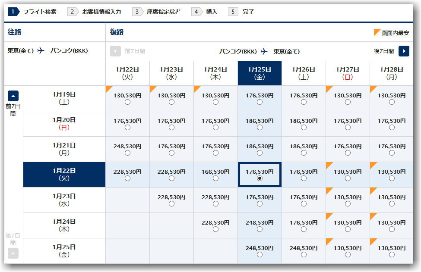This screenshot has height=272, width=421.
Task: Choose 130,530円 fare for 1月19日 outbound, 1月24日 return
Action: pyautogui.click(x=215, y=102)
